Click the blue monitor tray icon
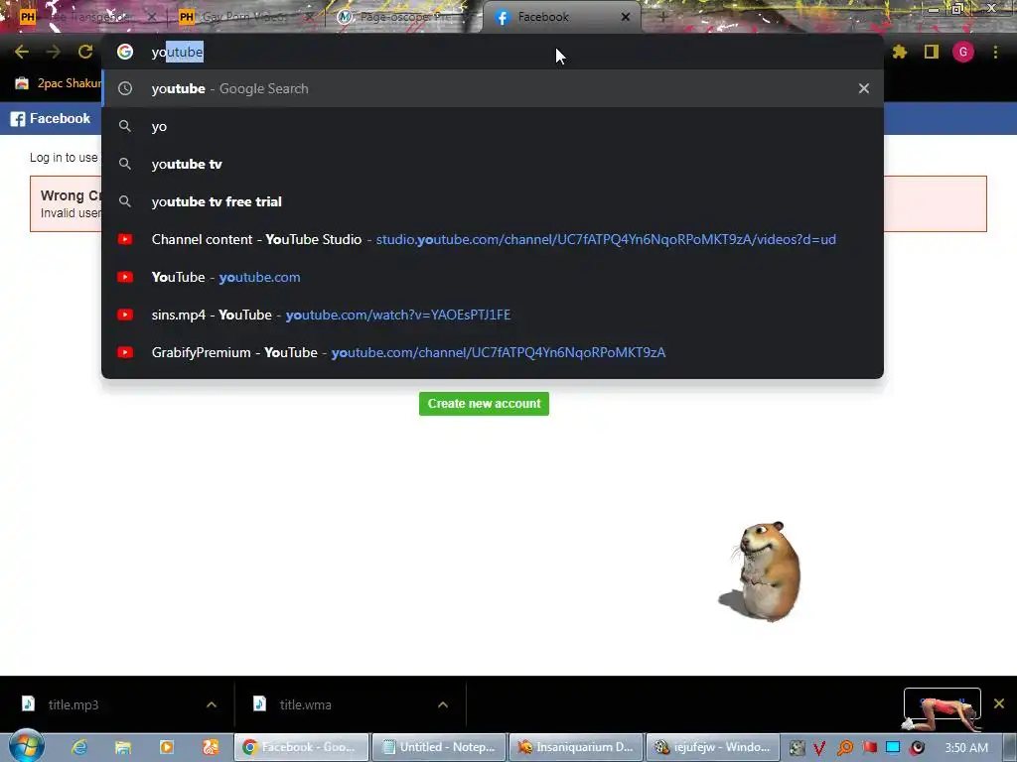The image size is (1017, 762). coord(893,748)
